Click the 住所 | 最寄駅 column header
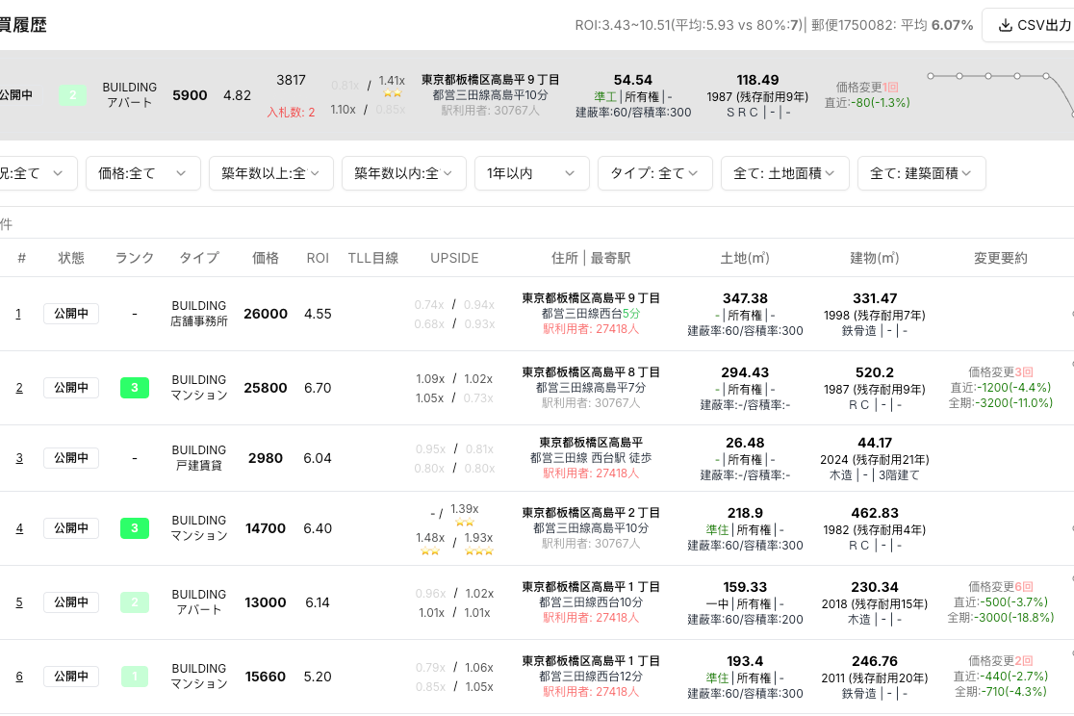Screen dimensions: 1074x716 (x=591, y=258)
